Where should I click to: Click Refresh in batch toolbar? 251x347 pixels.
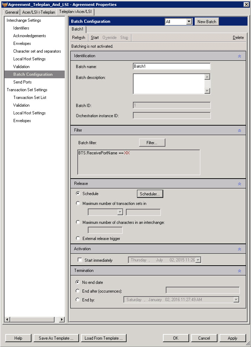click(79, 38)
